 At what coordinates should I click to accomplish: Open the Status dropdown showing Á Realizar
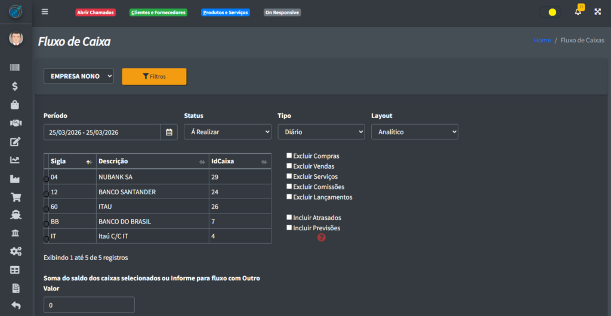click(x=227, y=132)
